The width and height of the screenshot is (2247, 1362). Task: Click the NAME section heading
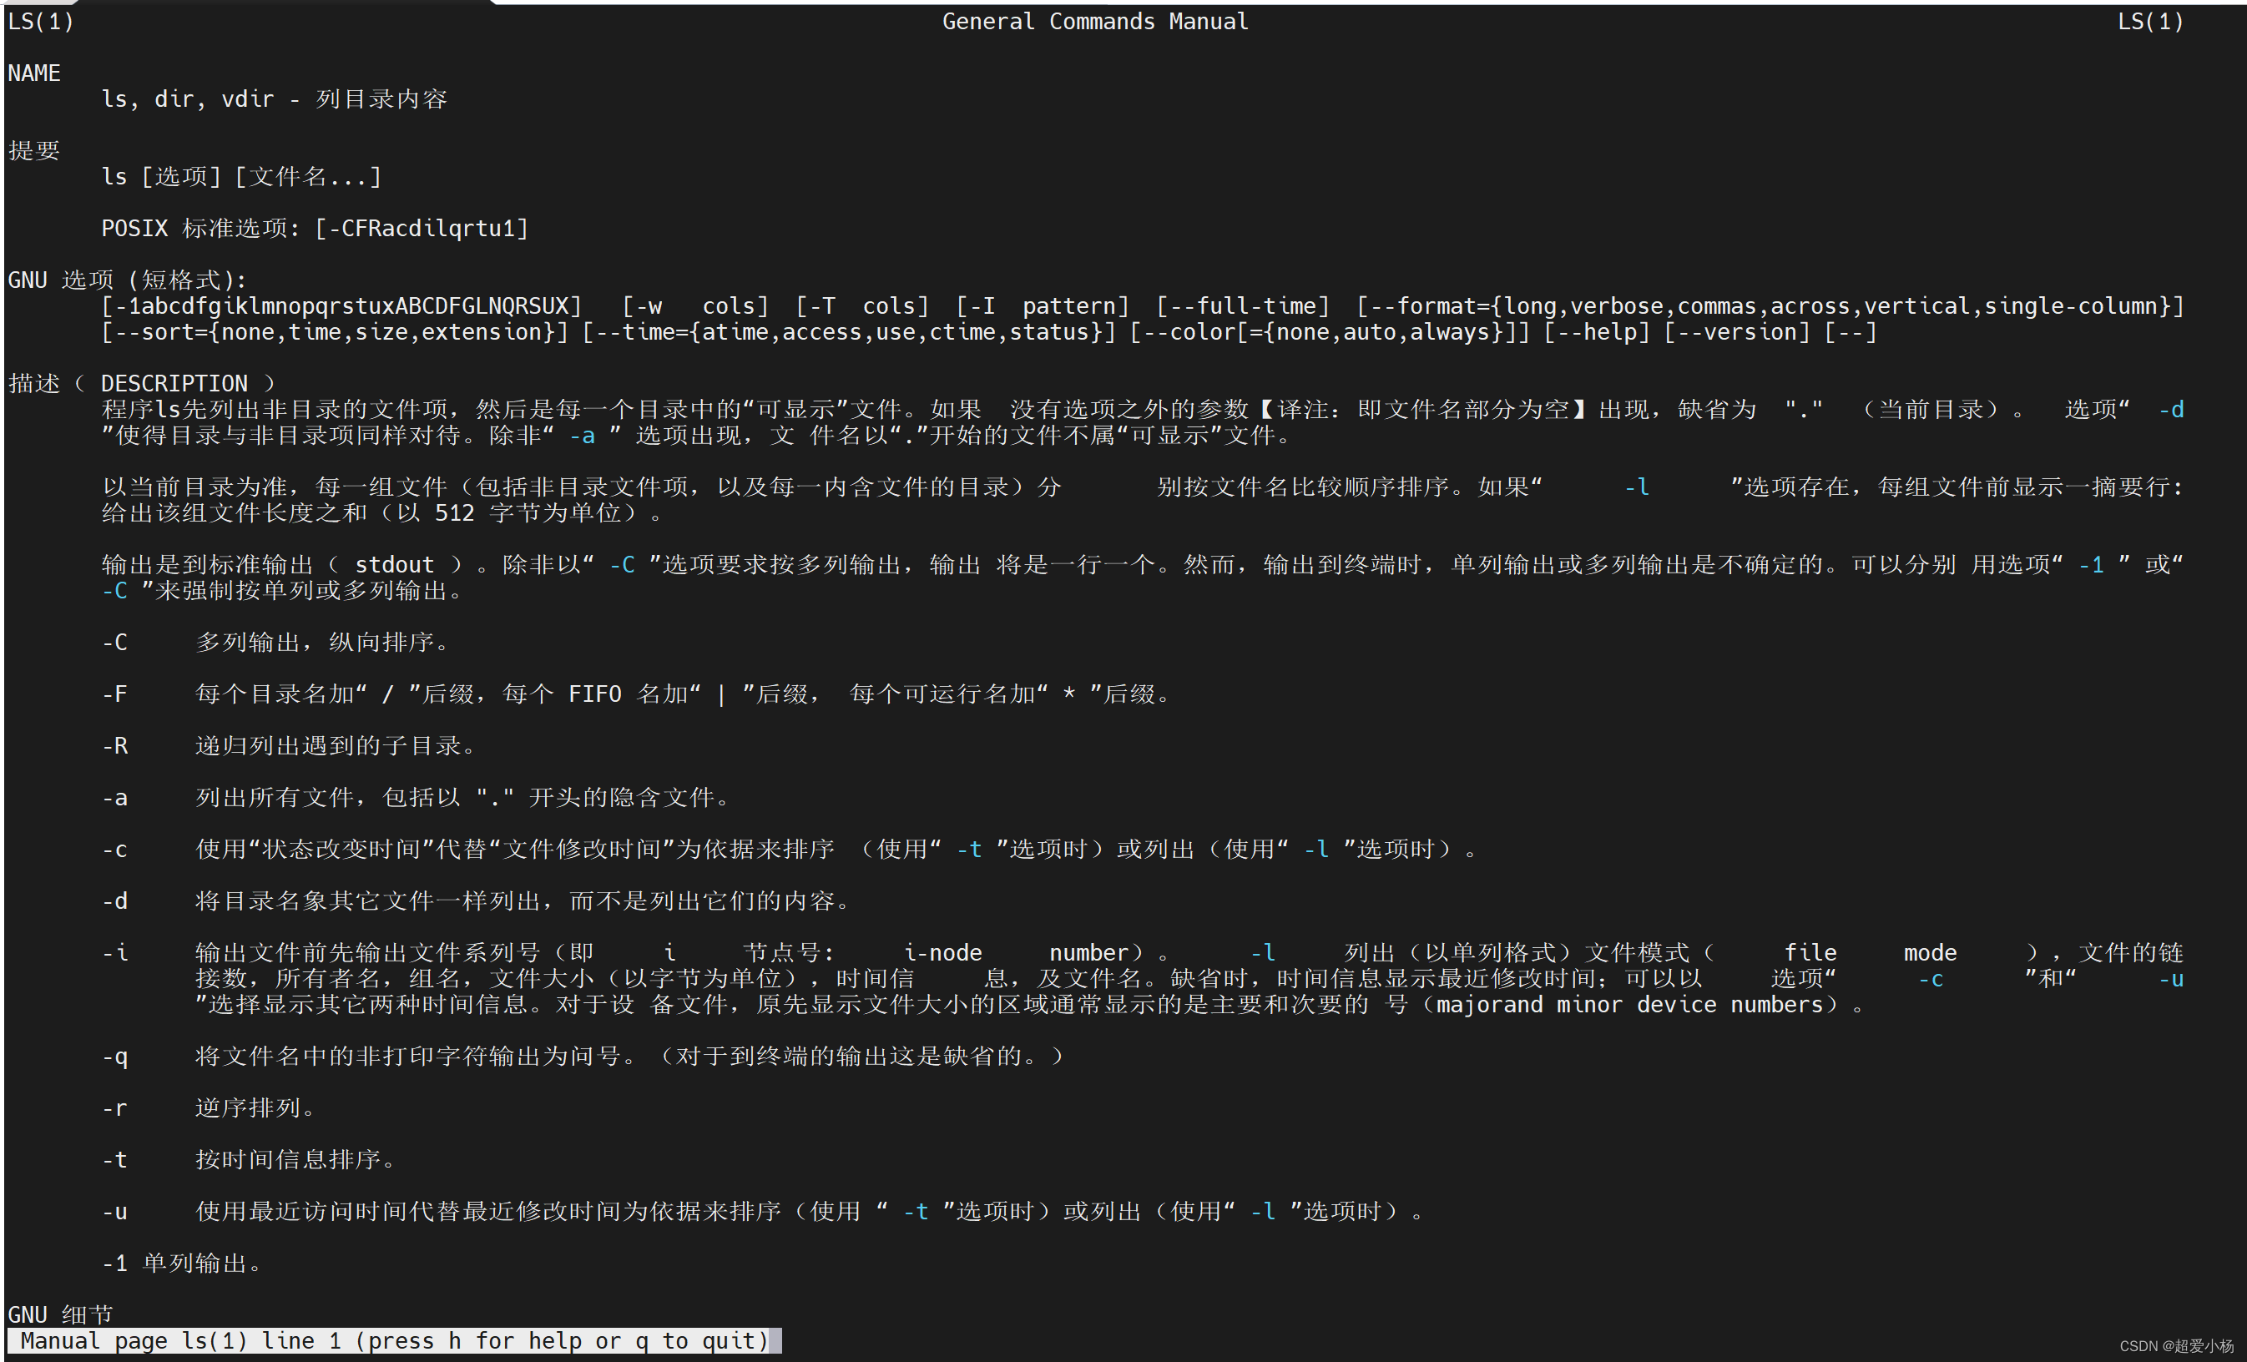pyautogui.click(x=33, y=73)
